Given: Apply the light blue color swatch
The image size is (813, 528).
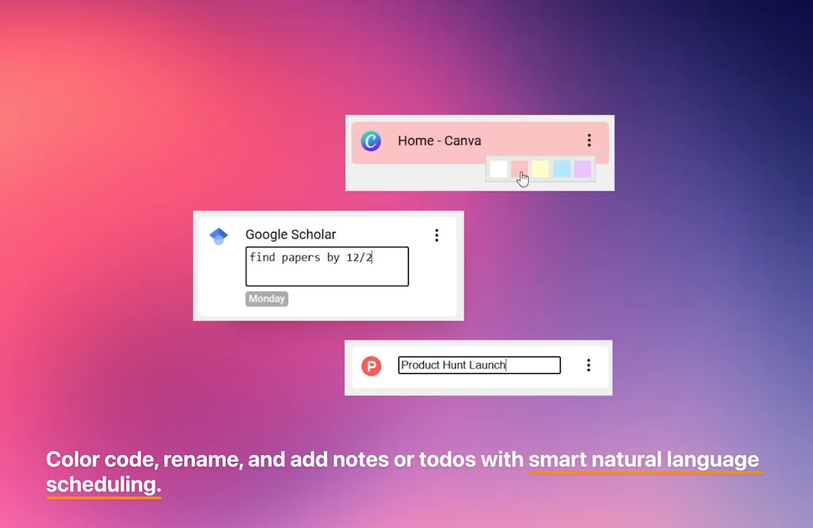Looking at the screenshot, I should [561, 169].
